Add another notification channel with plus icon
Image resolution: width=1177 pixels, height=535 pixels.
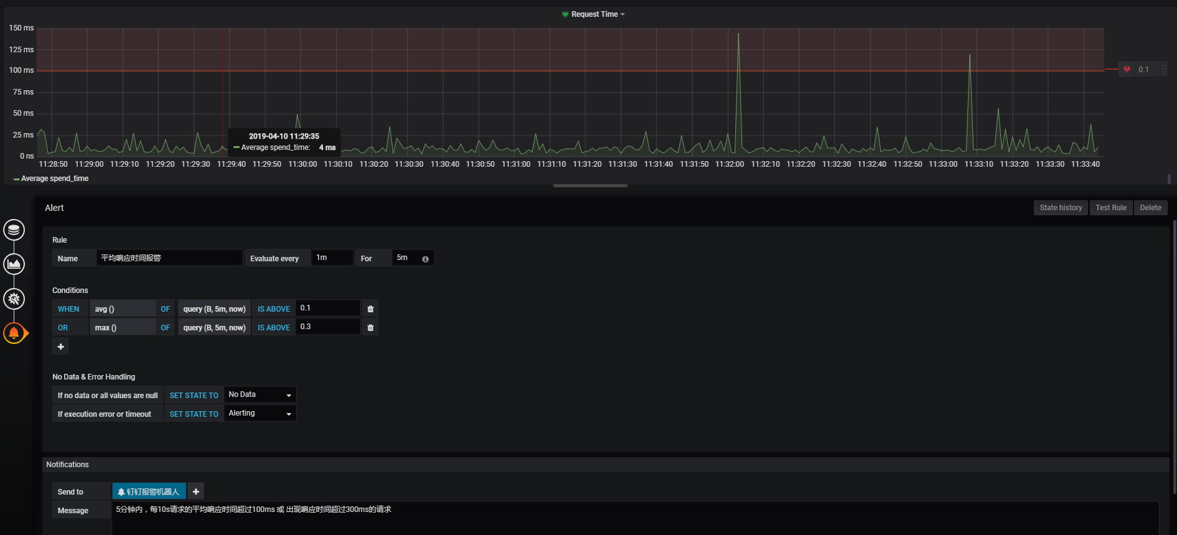pyautogui.click(x=195, y=491)
